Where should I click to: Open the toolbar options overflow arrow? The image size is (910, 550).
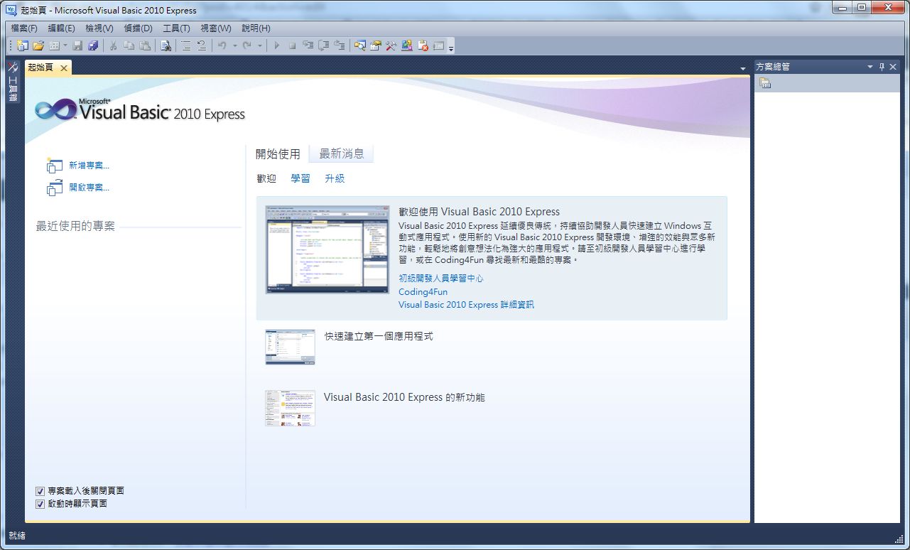[x=451, y=48]
